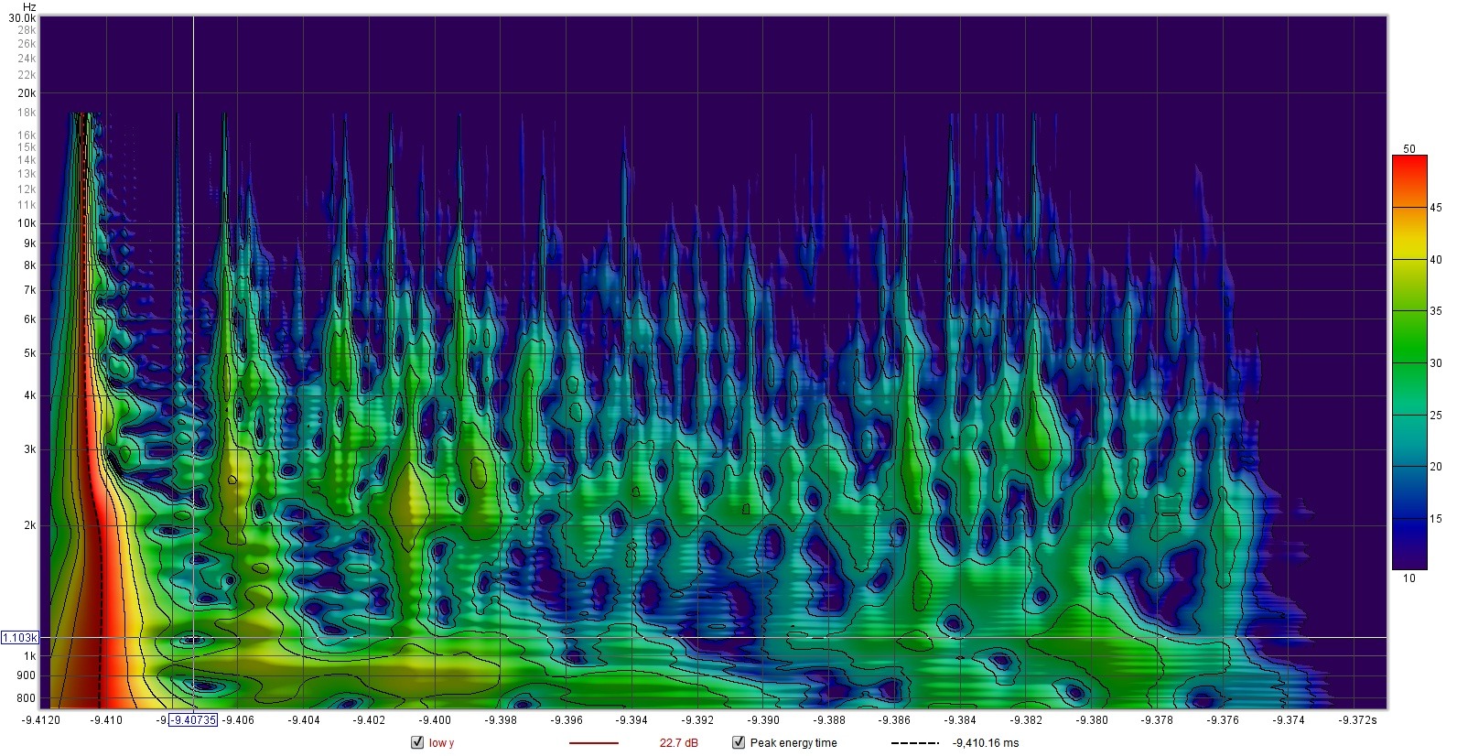This screenshot has height=756, width=1457.
Task: Click the -9.400 time axis label
Action: point(435,720)
